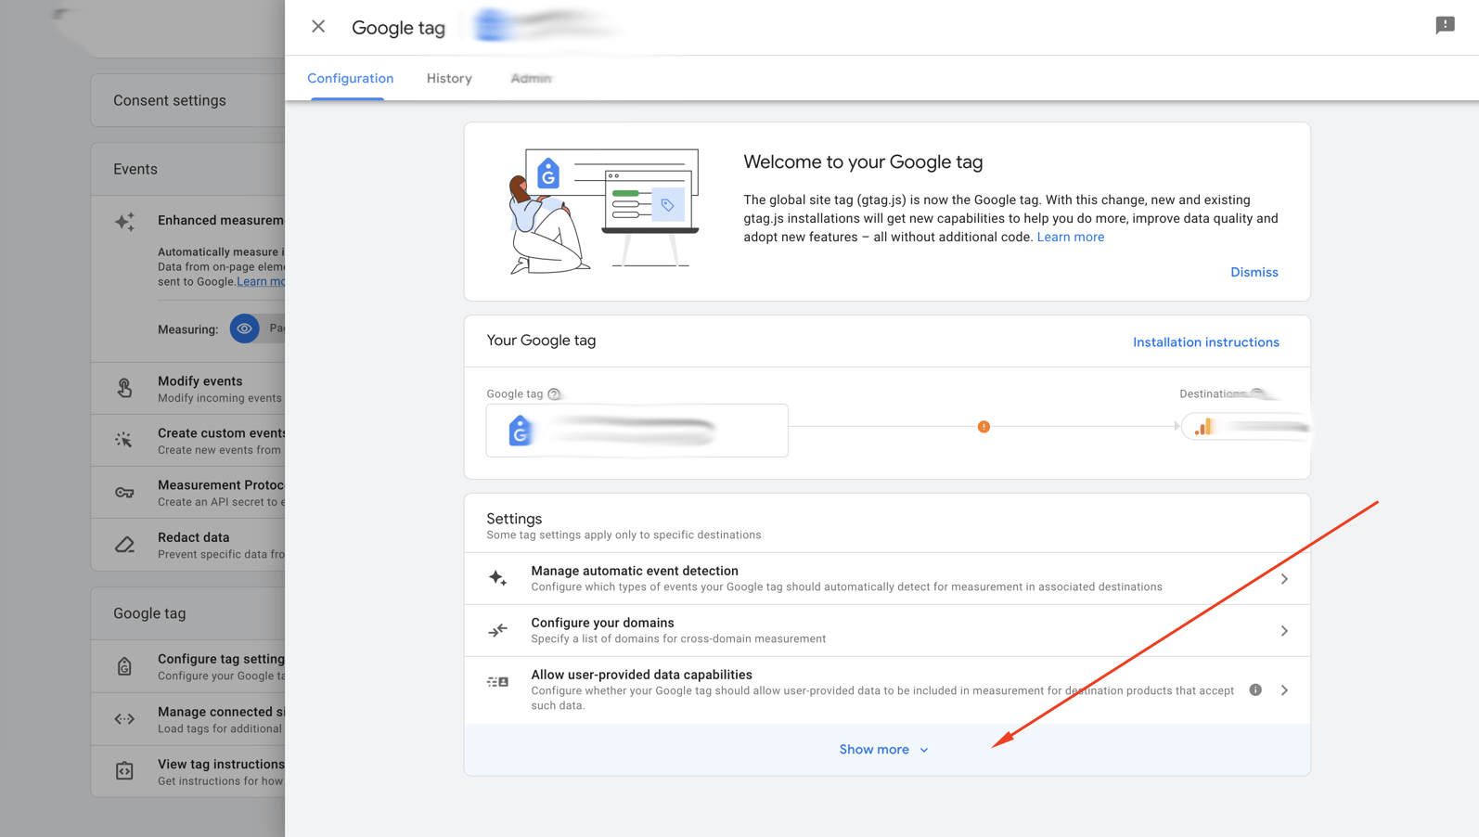Open Manage automatic event detection
This screenshot has width=1479, height=837.
click(x=887, y=579)
